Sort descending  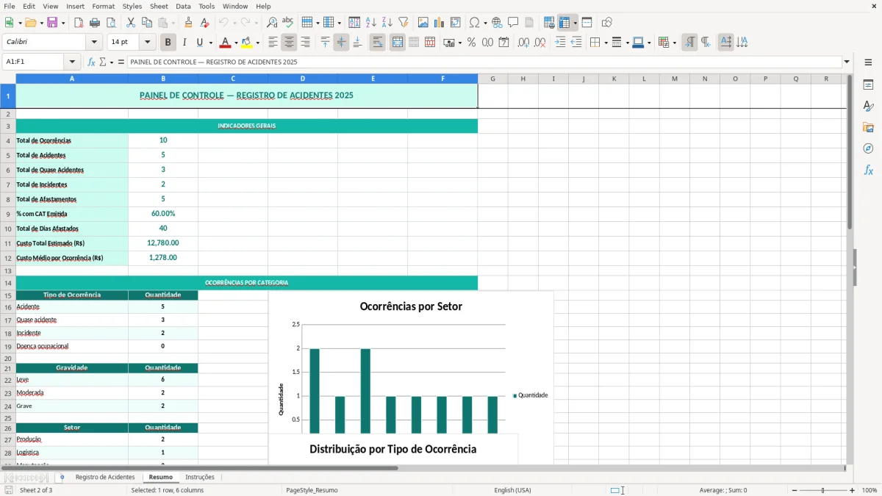click(387, 23)
